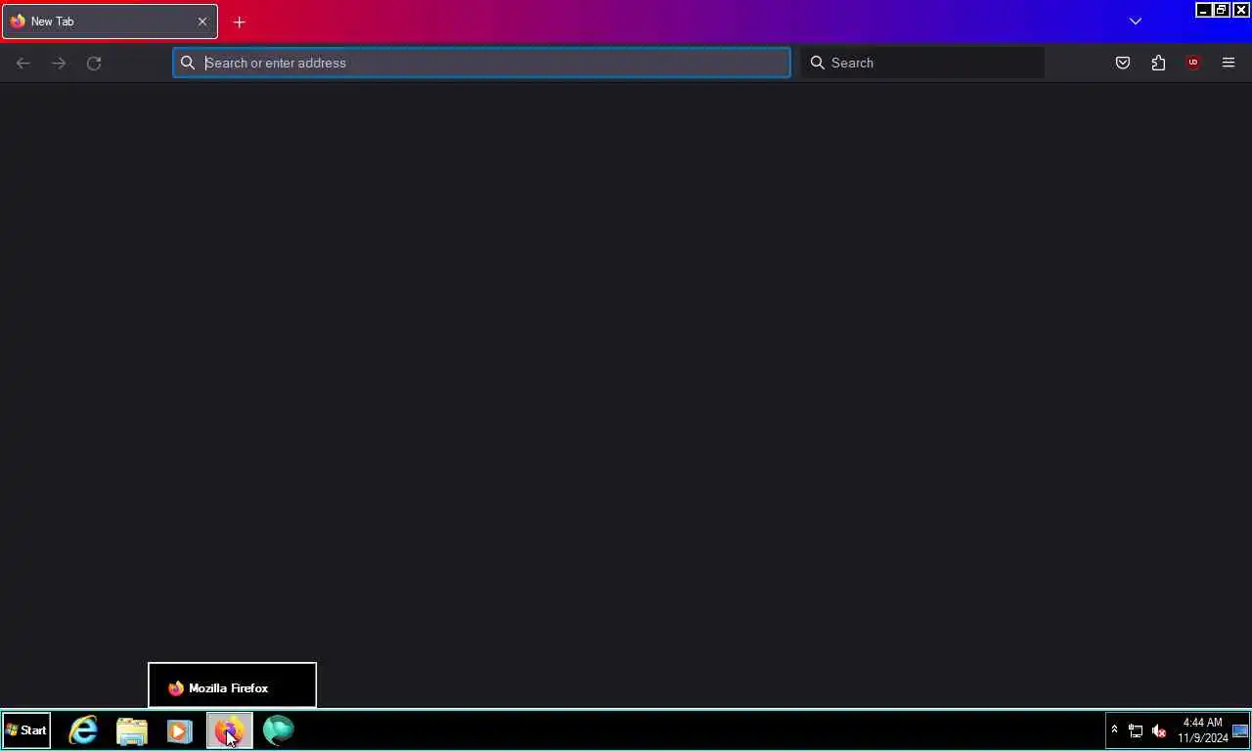Open File Explorer folder icon
This screenshot has height=751, width=1252.
click(132, 730)
